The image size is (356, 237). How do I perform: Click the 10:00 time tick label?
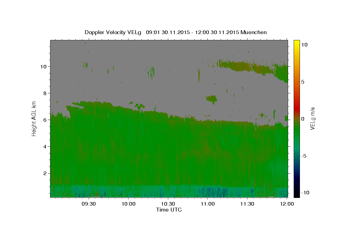128,204
